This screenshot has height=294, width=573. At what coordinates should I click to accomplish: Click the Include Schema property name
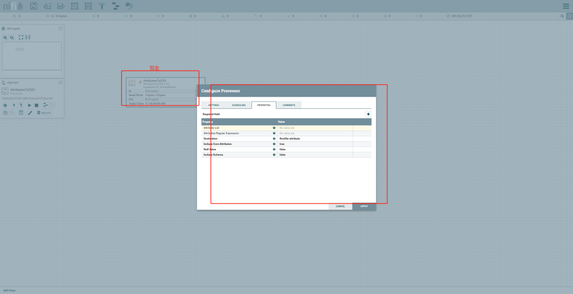pyautogui.click(x=213, y=154)
